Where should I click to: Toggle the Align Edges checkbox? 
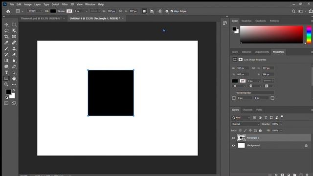pos(172,11)
